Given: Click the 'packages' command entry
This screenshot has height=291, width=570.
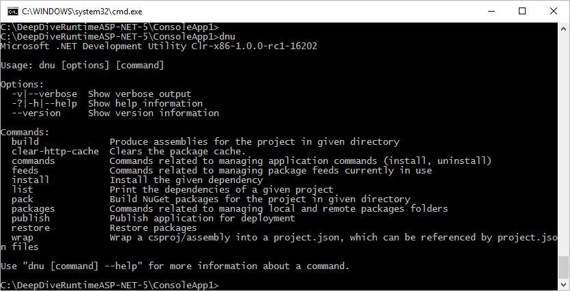Looking at the screenshot, I should coord(33,209).
